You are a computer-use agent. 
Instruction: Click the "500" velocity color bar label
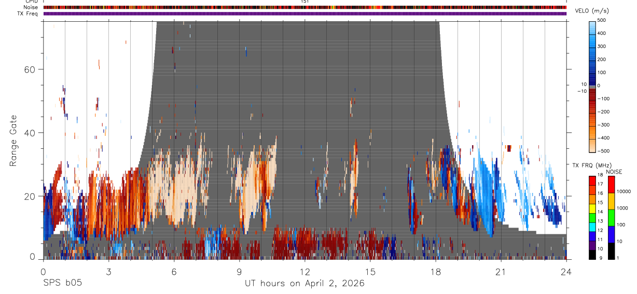pyautogui.click(x=601, y=20)
